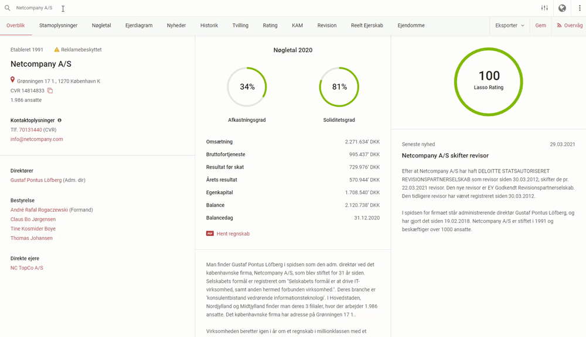Open the KAM tab

click(x=297, y=25)
